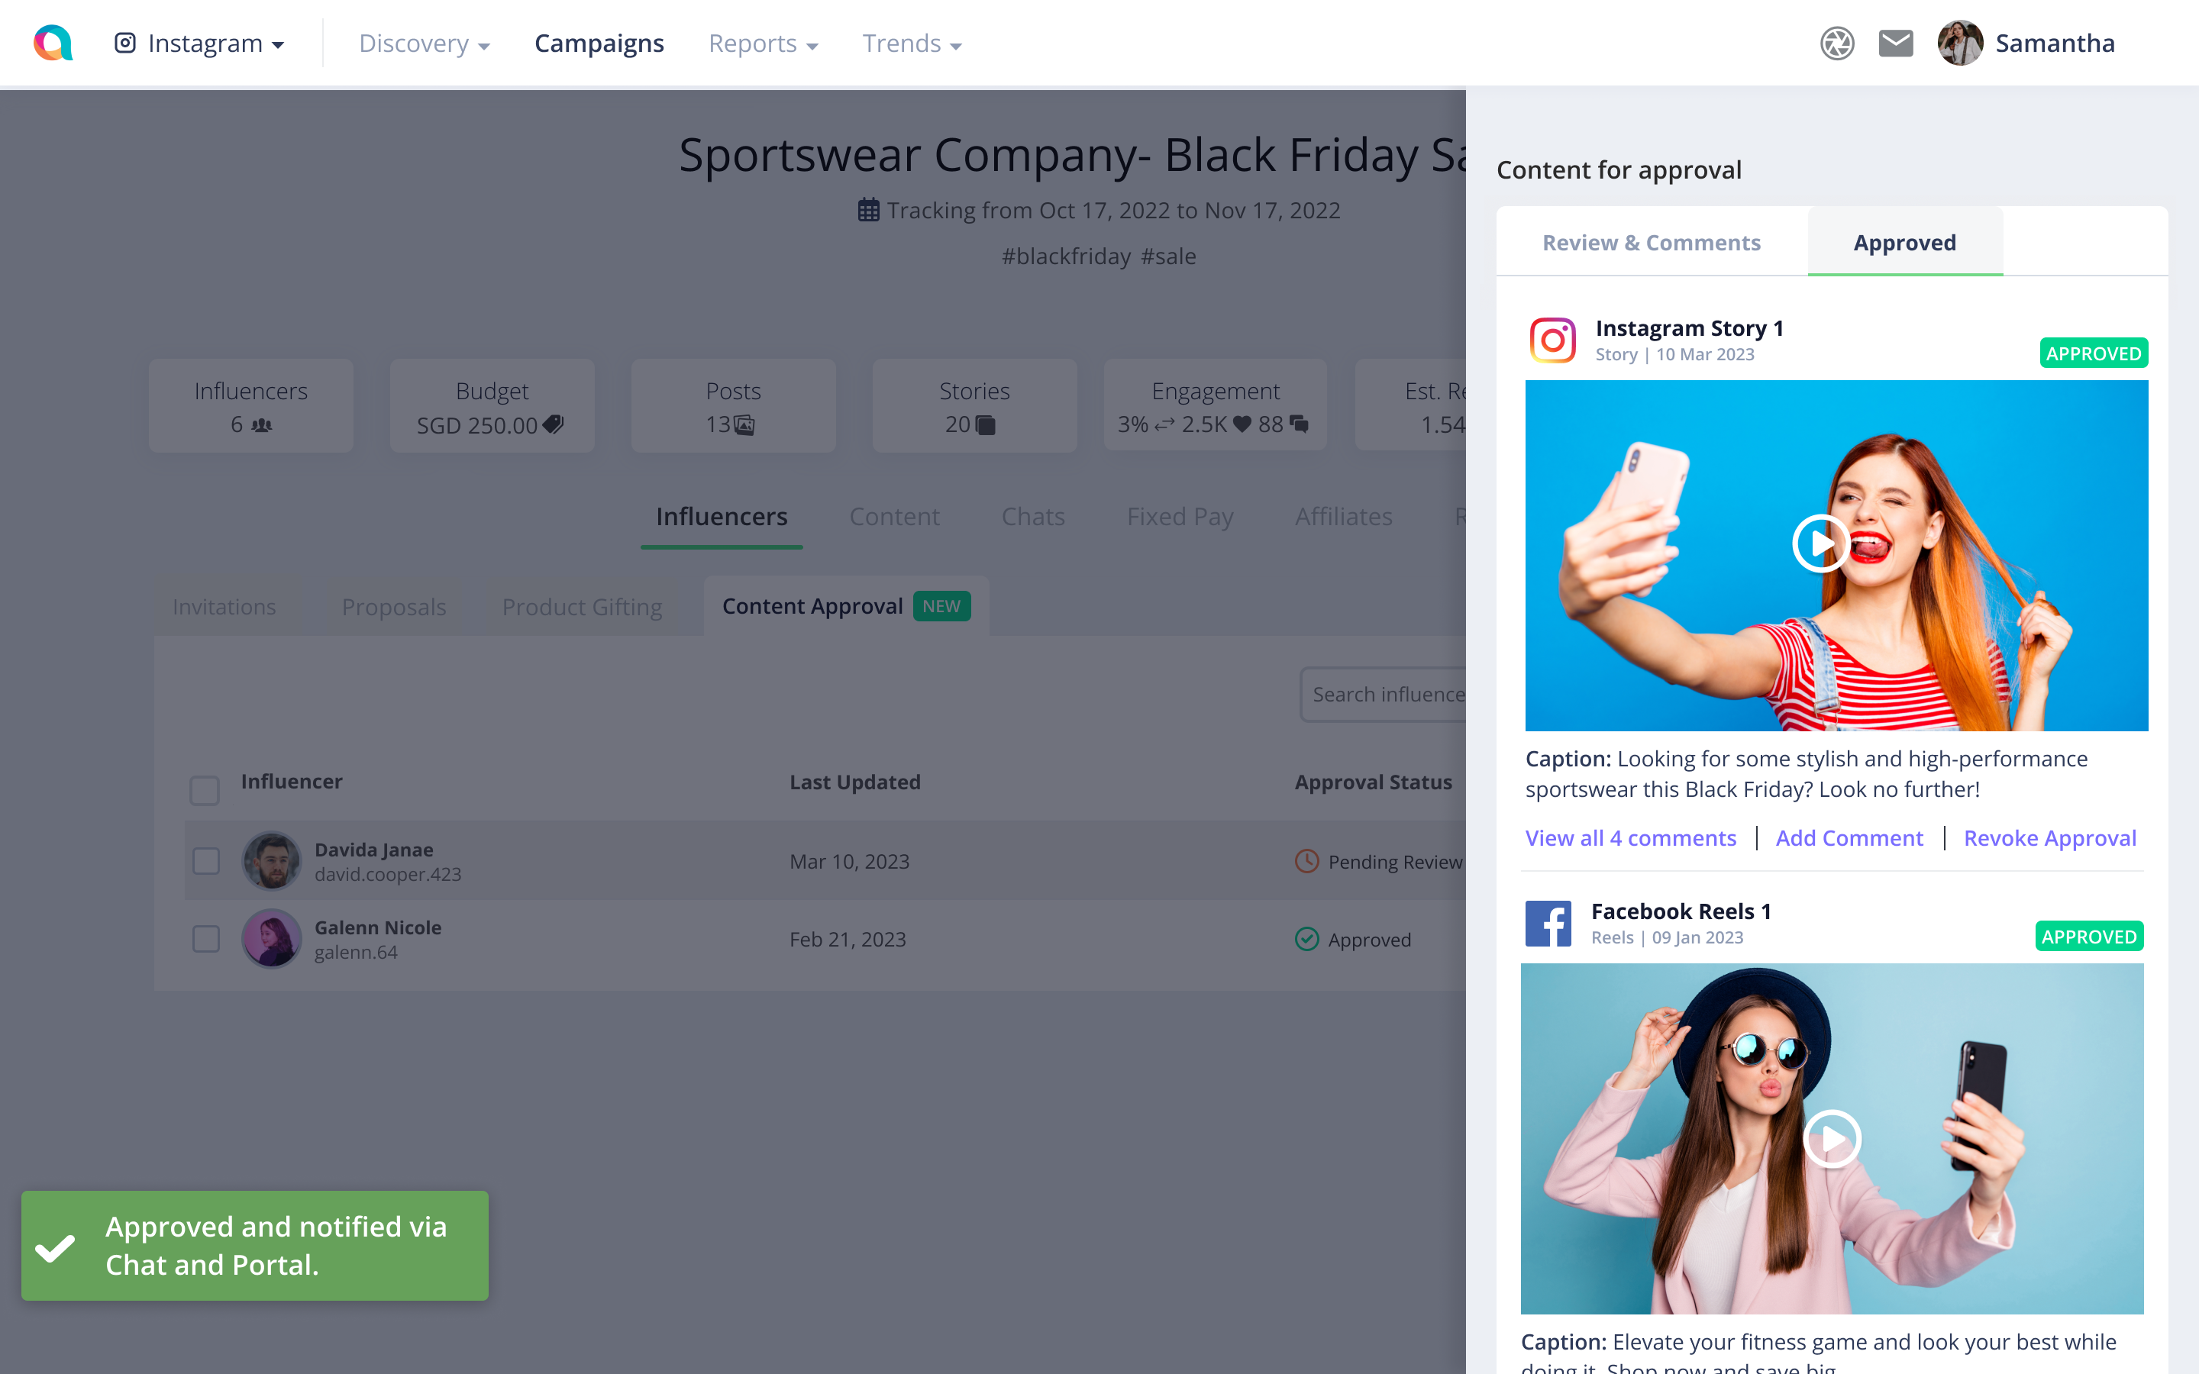Play the Instagram Story 1 video
The width and height of the screenshot is (2199, 1374).
[1821, 543]
